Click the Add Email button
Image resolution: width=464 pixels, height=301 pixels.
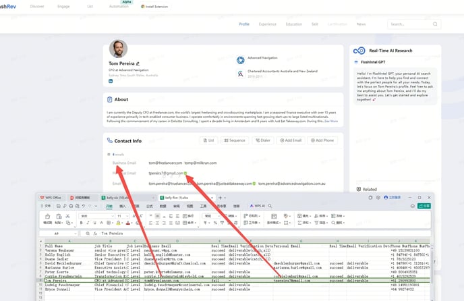pos(291,140)
